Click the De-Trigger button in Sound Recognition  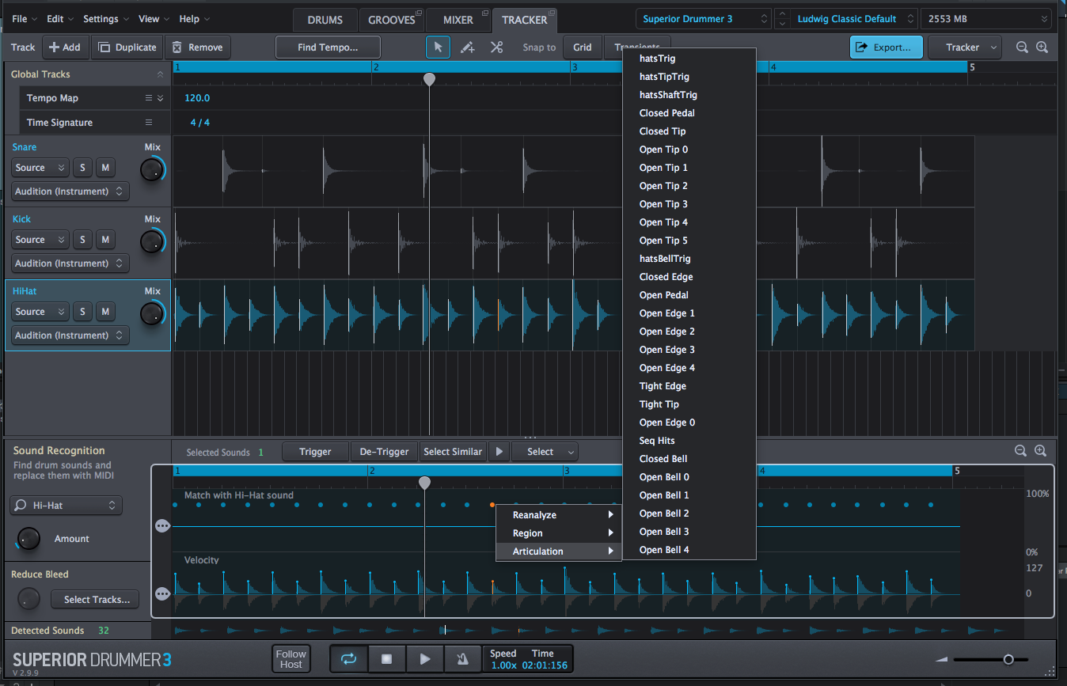pyautogui.click(x=384, y=451)
